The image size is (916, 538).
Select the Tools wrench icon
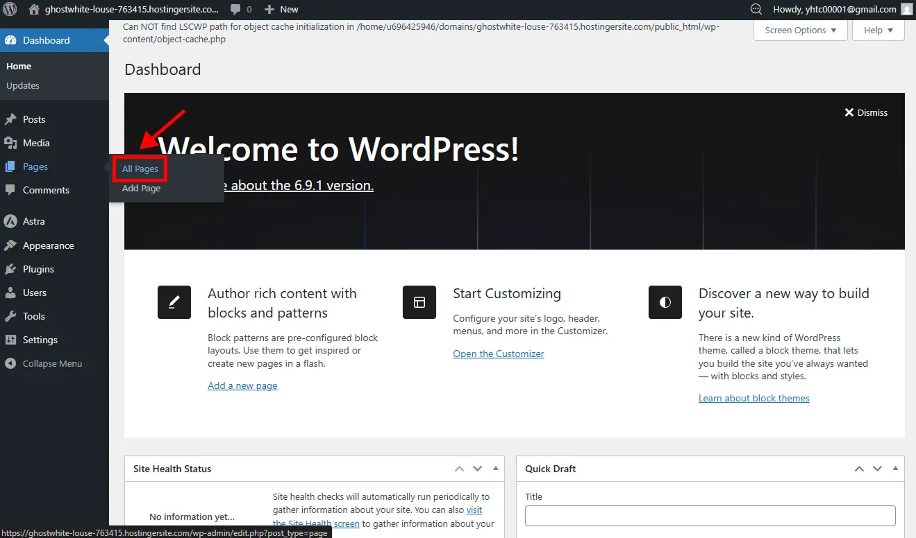click(11, 316)
